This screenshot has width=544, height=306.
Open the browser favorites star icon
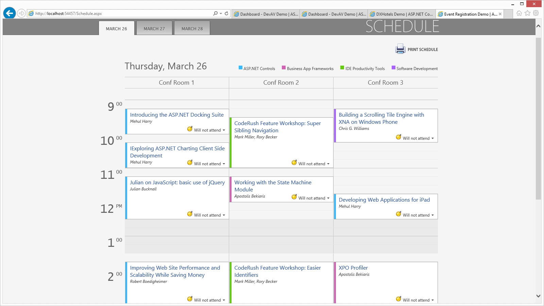click(527, 13)
